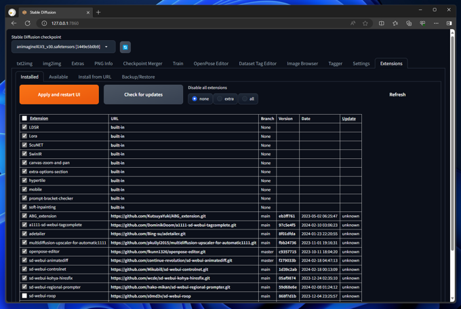Open the Checkpoint Merger tab
461x309 pixels.
pyautogui.click(x=142, y=63)
